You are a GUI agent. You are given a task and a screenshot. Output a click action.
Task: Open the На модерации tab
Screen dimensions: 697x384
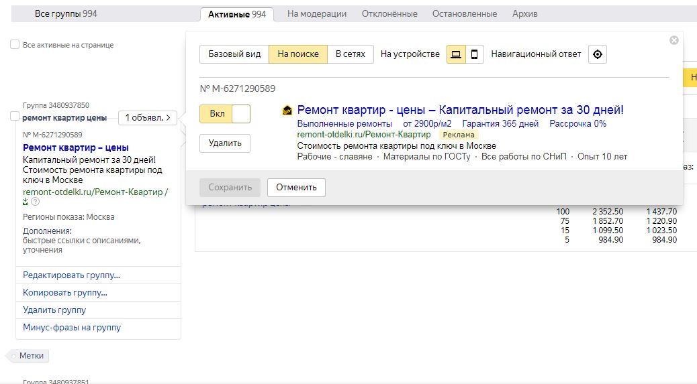pos(317,14)
